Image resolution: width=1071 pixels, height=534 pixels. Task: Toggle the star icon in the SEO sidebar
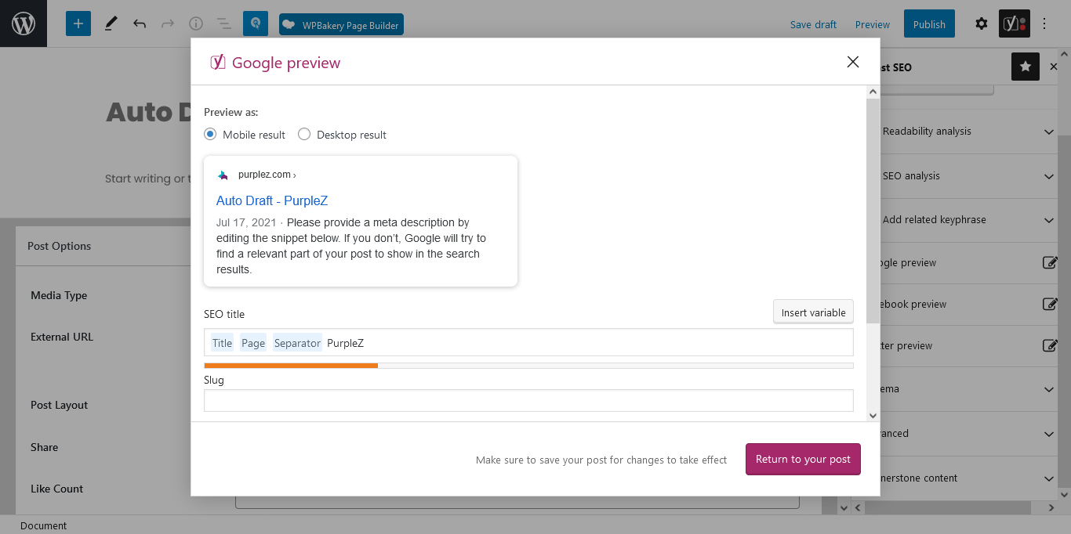[x=1025, y=67]
